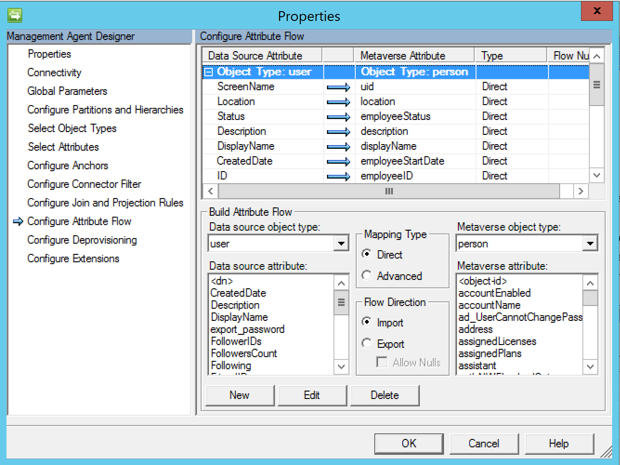Click OK to confirm the properties
The width and height of the screenshot is (620, 465).
click(409, 444)
